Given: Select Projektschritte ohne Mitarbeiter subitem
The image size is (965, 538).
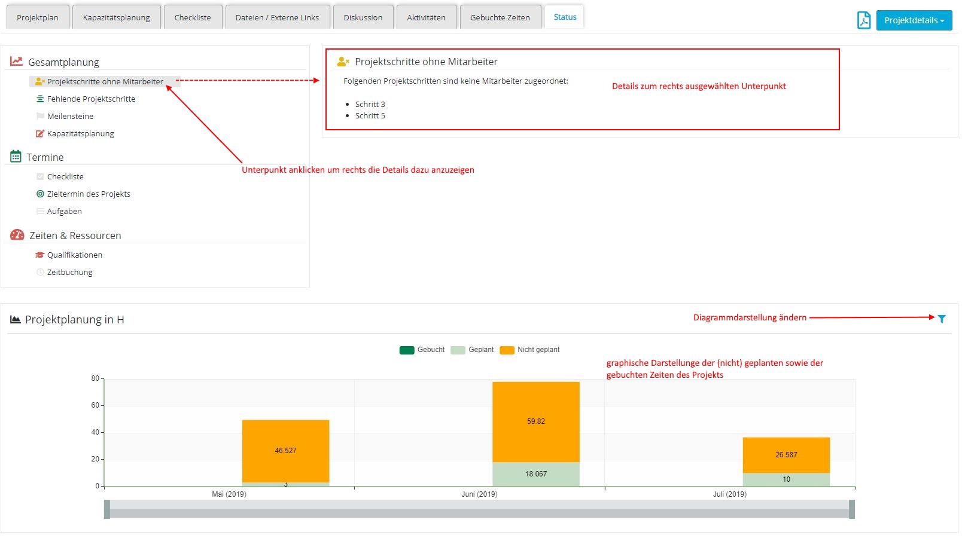Looking at the screenshot, I should coord(105,82).
